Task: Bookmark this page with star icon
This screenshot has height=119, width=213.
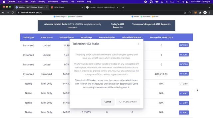Action: (190, 13)
